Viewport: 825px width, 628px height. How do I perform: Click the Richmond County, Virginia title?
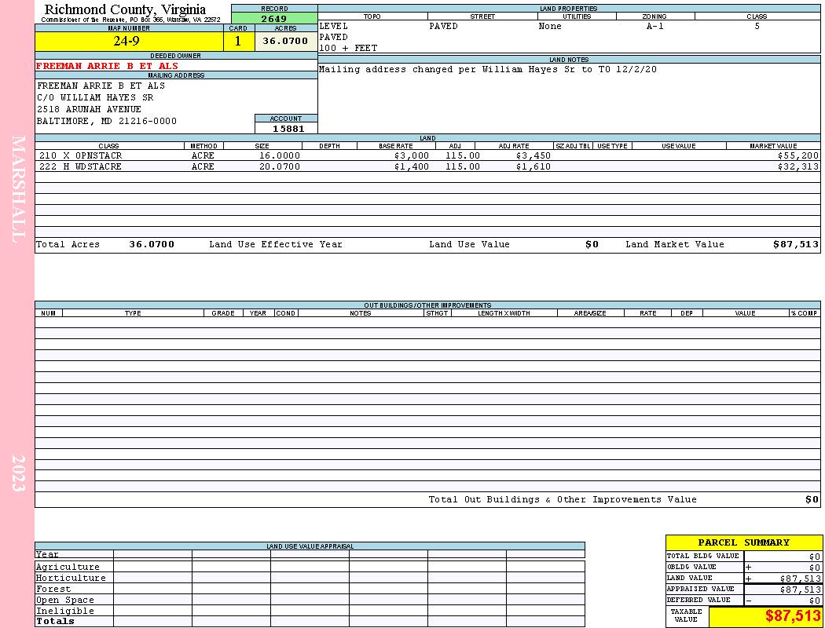(125, 9)
